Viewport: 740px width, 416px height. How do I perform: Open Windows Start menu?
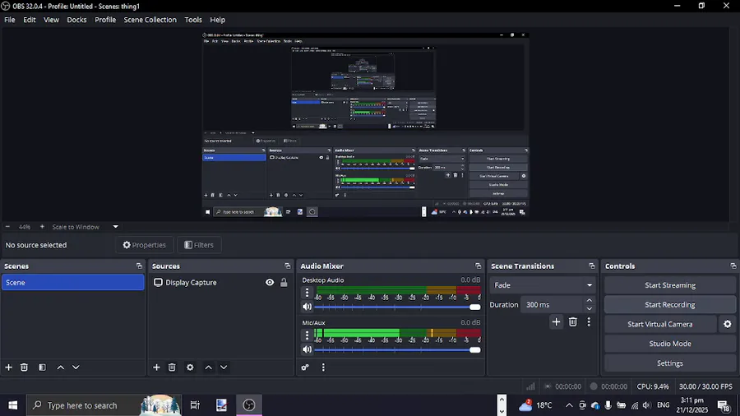click(12, 405)
